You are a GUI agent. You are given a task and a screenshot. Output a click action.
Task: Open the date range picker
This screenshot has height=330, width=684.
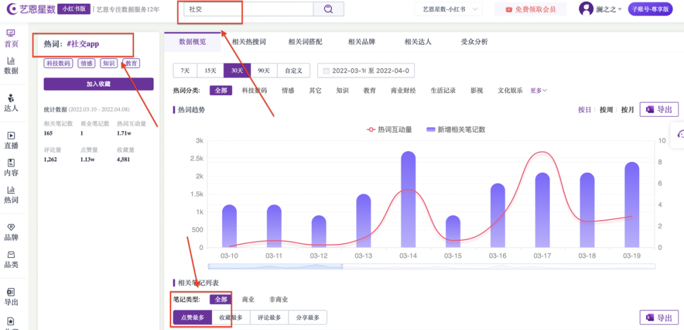pos(366,71)
